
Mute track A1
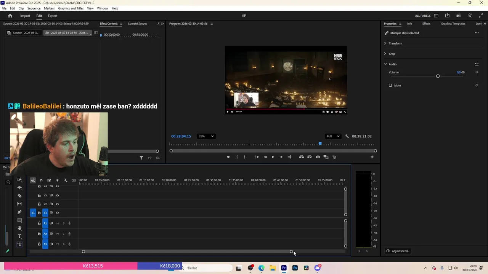58,223
